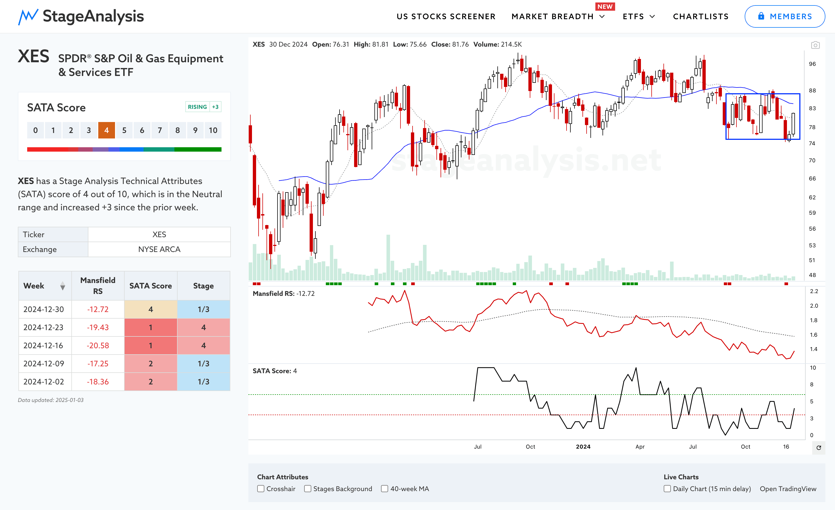
Task: Click the Mansfield RS column header
Action: (x=98, y=286)
